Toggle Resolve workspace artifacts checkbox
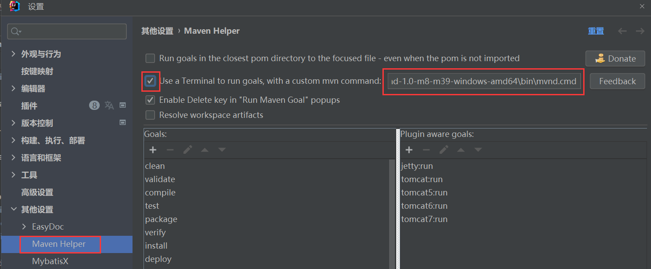651x269 pixels. (x=151, y=115)
